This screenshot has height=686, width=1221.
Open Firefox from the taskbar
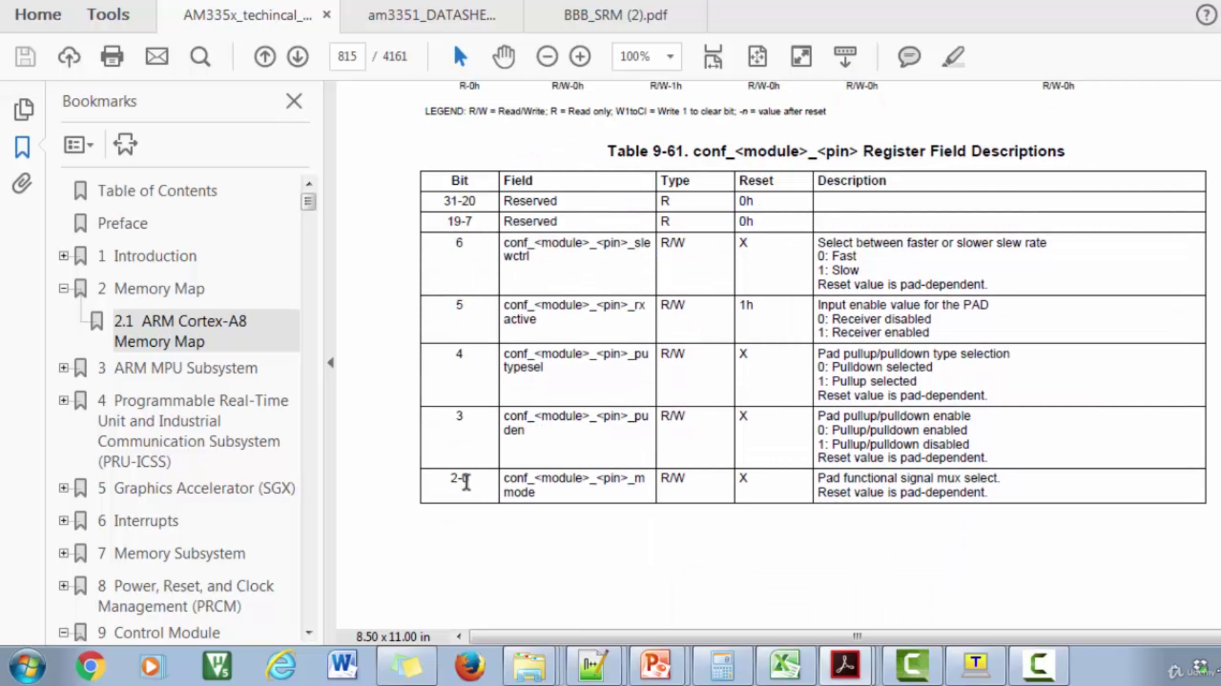coord(469,666)
